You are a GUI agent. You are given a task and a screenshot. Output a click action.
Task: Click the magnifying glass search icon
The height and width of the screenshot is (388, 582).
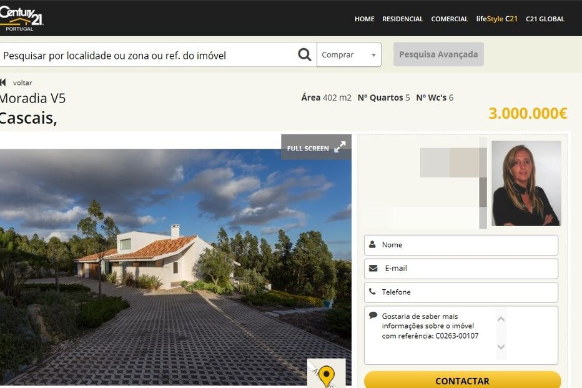[x=304, y=55]
